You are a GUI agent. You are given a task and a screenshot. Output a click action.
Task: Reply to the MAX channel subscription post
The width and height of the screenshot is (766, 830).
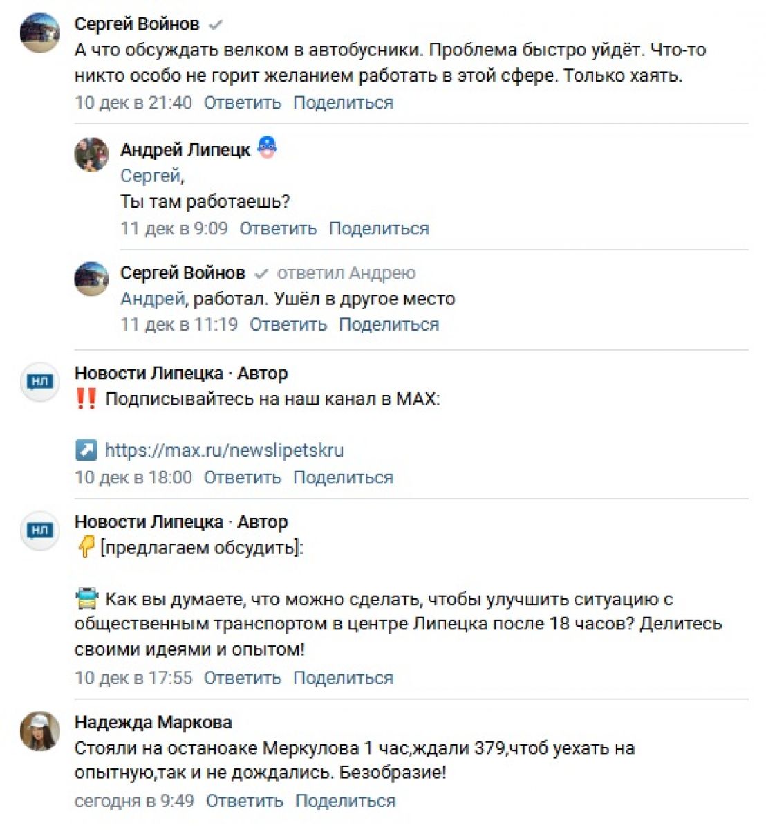[242, 478]
